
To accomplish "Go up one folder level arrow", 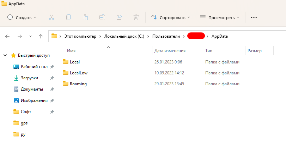I will pos(41,36).
